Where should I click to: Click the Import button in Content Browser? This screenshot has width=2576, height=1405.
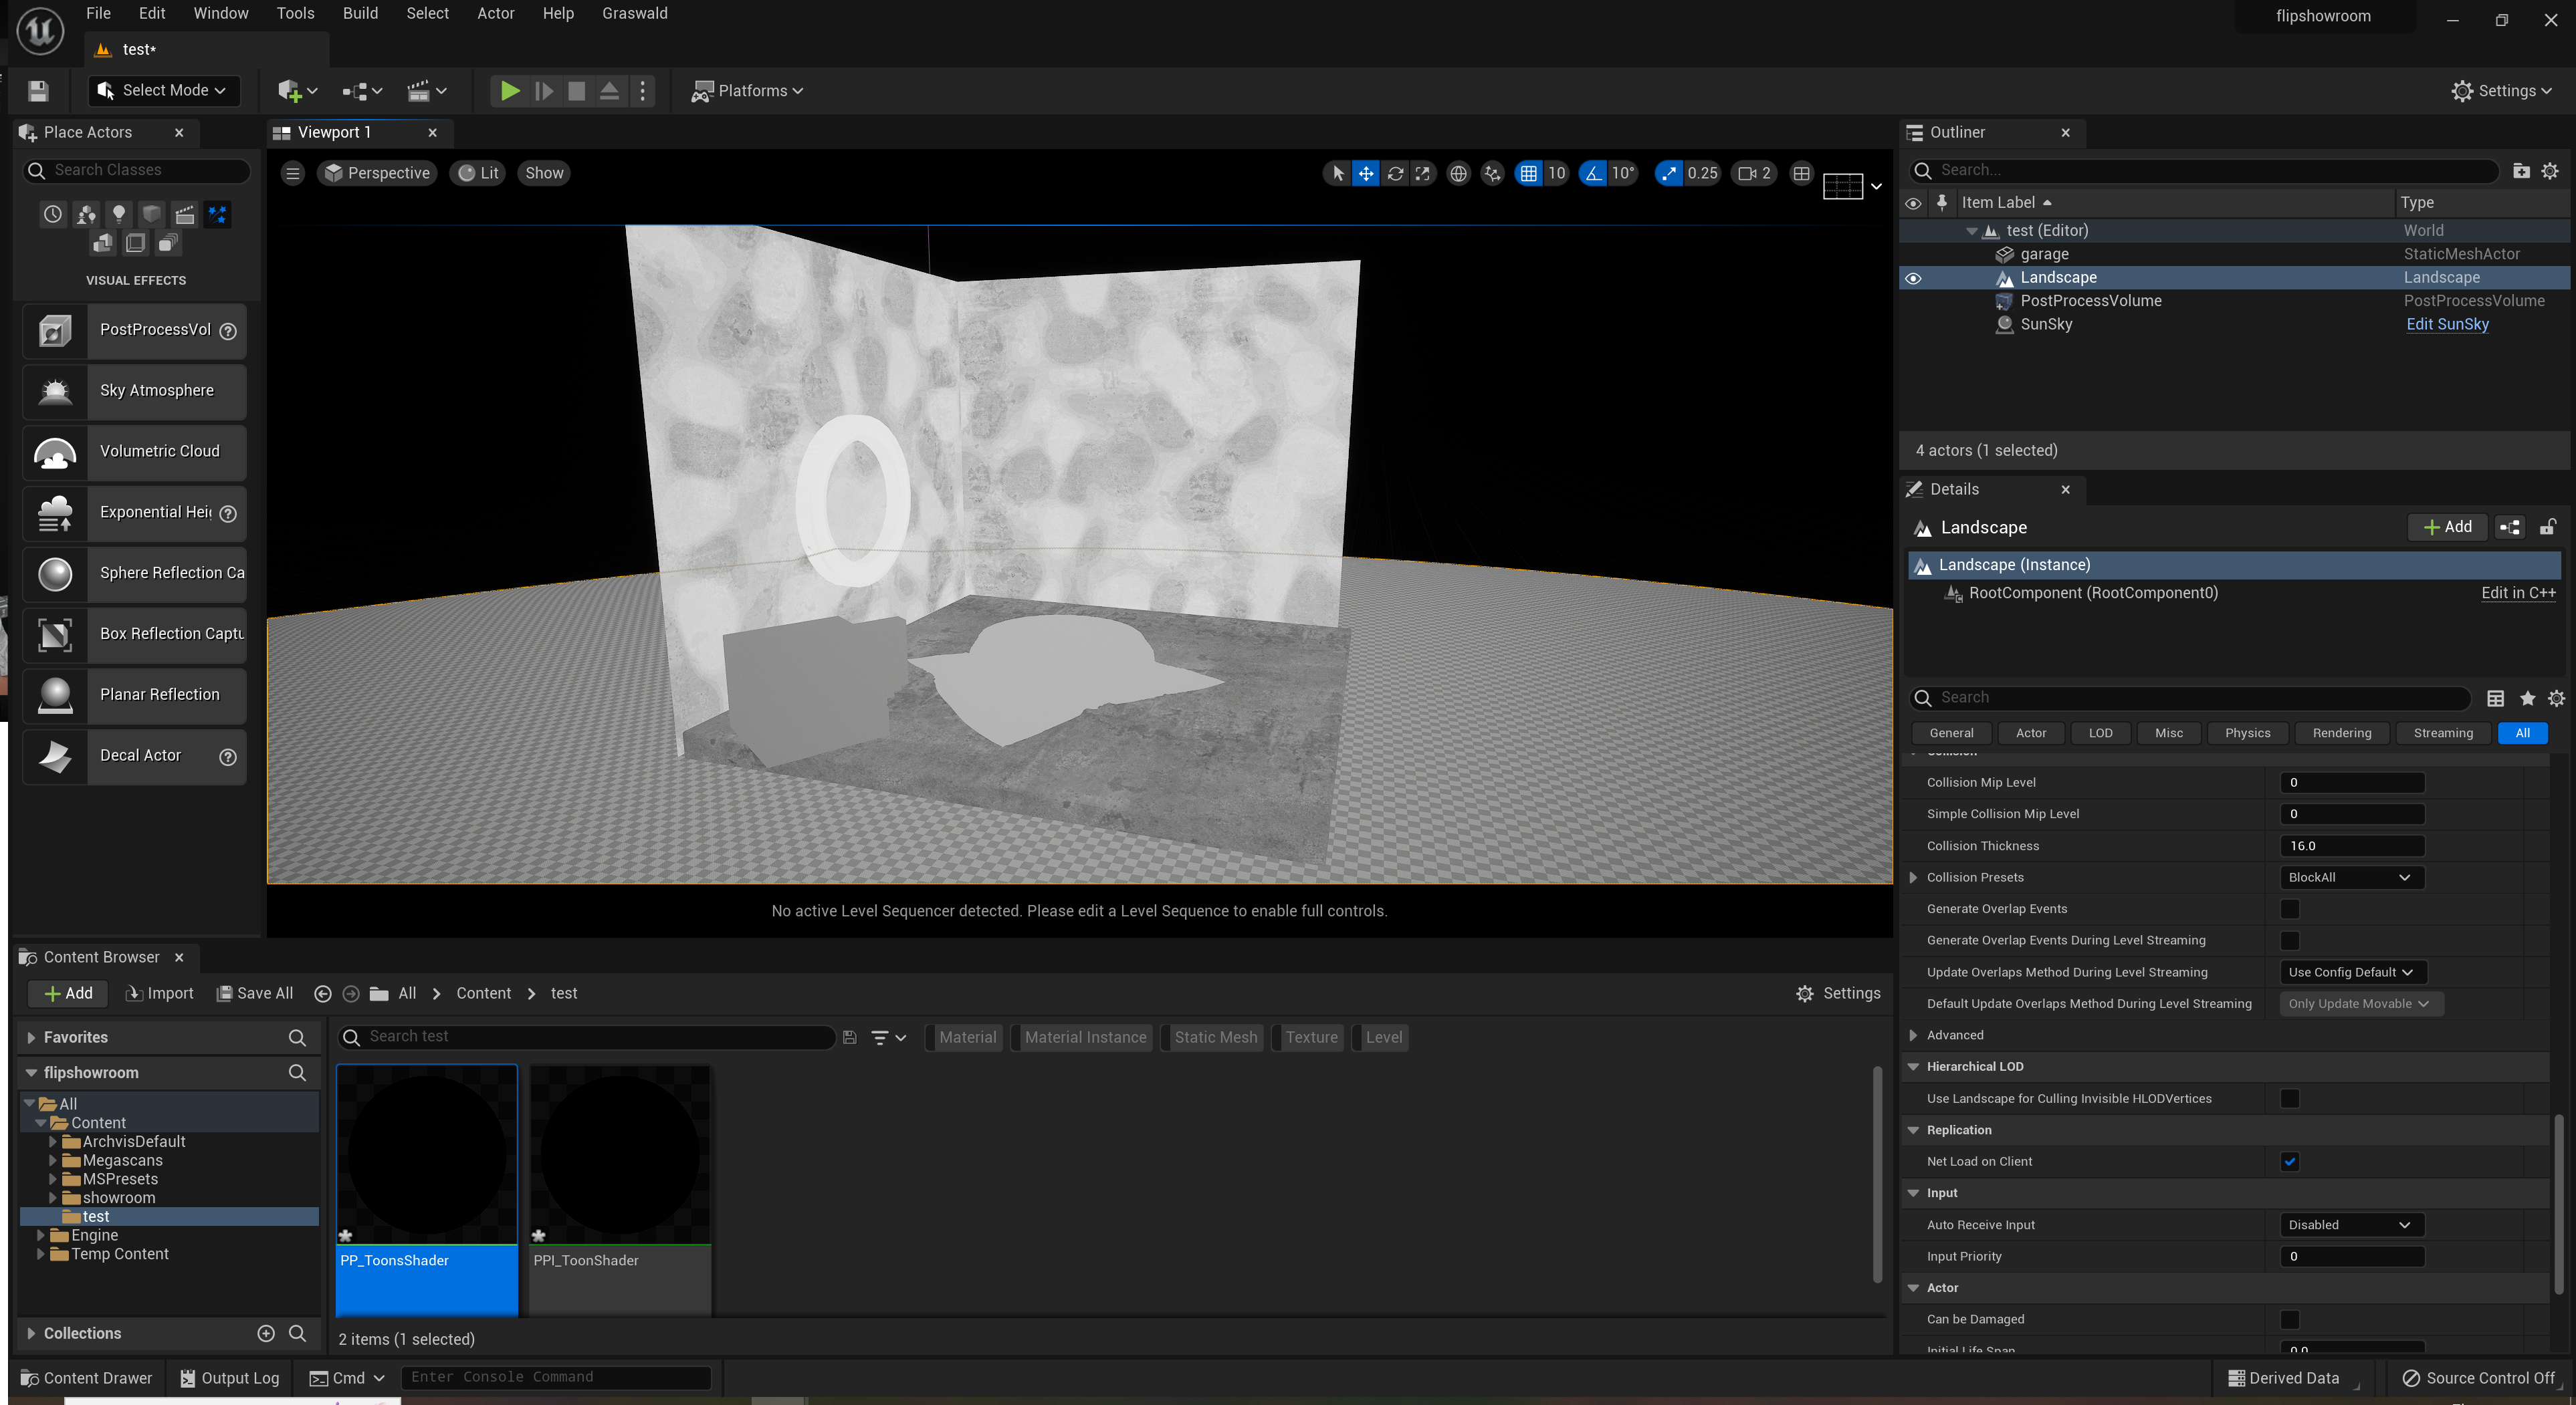click(160, 993)
